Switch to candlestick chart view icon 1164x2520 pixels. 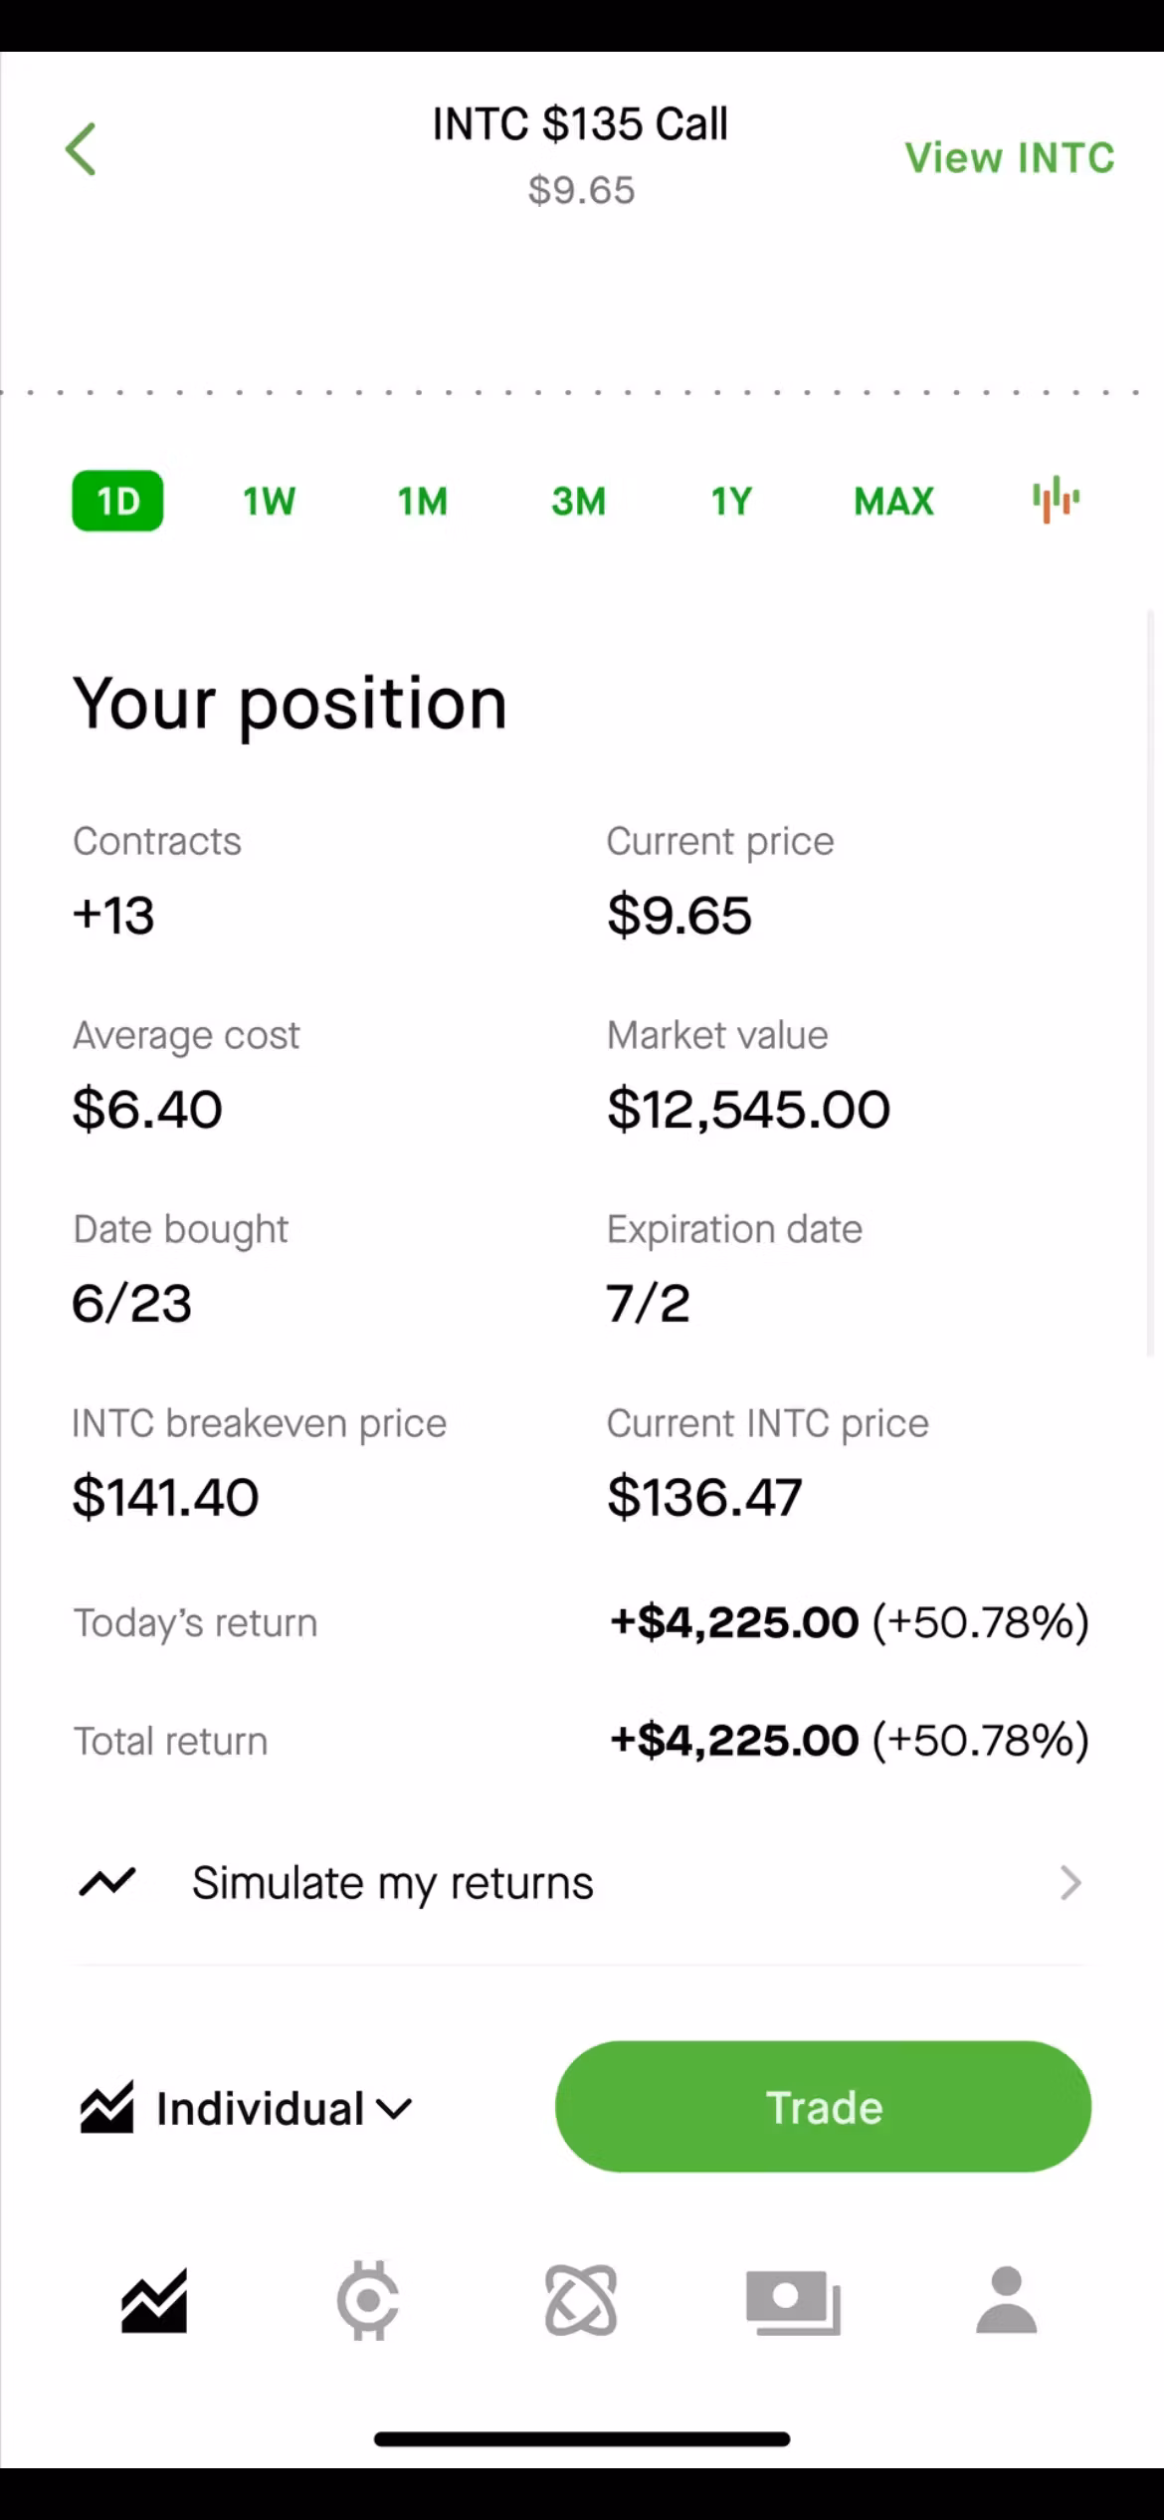pyautogui.click(x=1056, y=500)
